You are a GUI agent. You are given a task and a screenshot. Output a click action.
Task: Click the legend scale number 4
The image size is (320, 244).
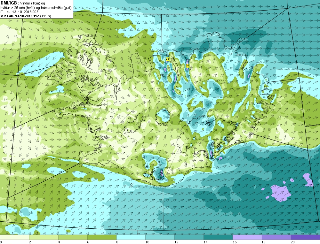59,242
